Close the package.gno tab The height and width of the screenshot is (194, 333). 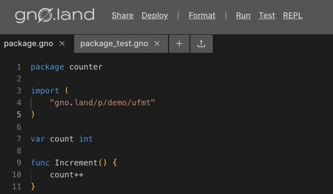[62, 44]
